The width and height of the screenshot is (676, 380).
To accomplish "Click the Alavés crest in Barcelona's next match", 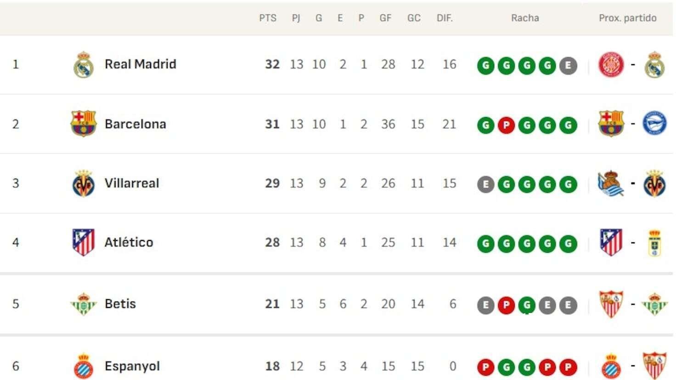I will [x=654, y=123].
